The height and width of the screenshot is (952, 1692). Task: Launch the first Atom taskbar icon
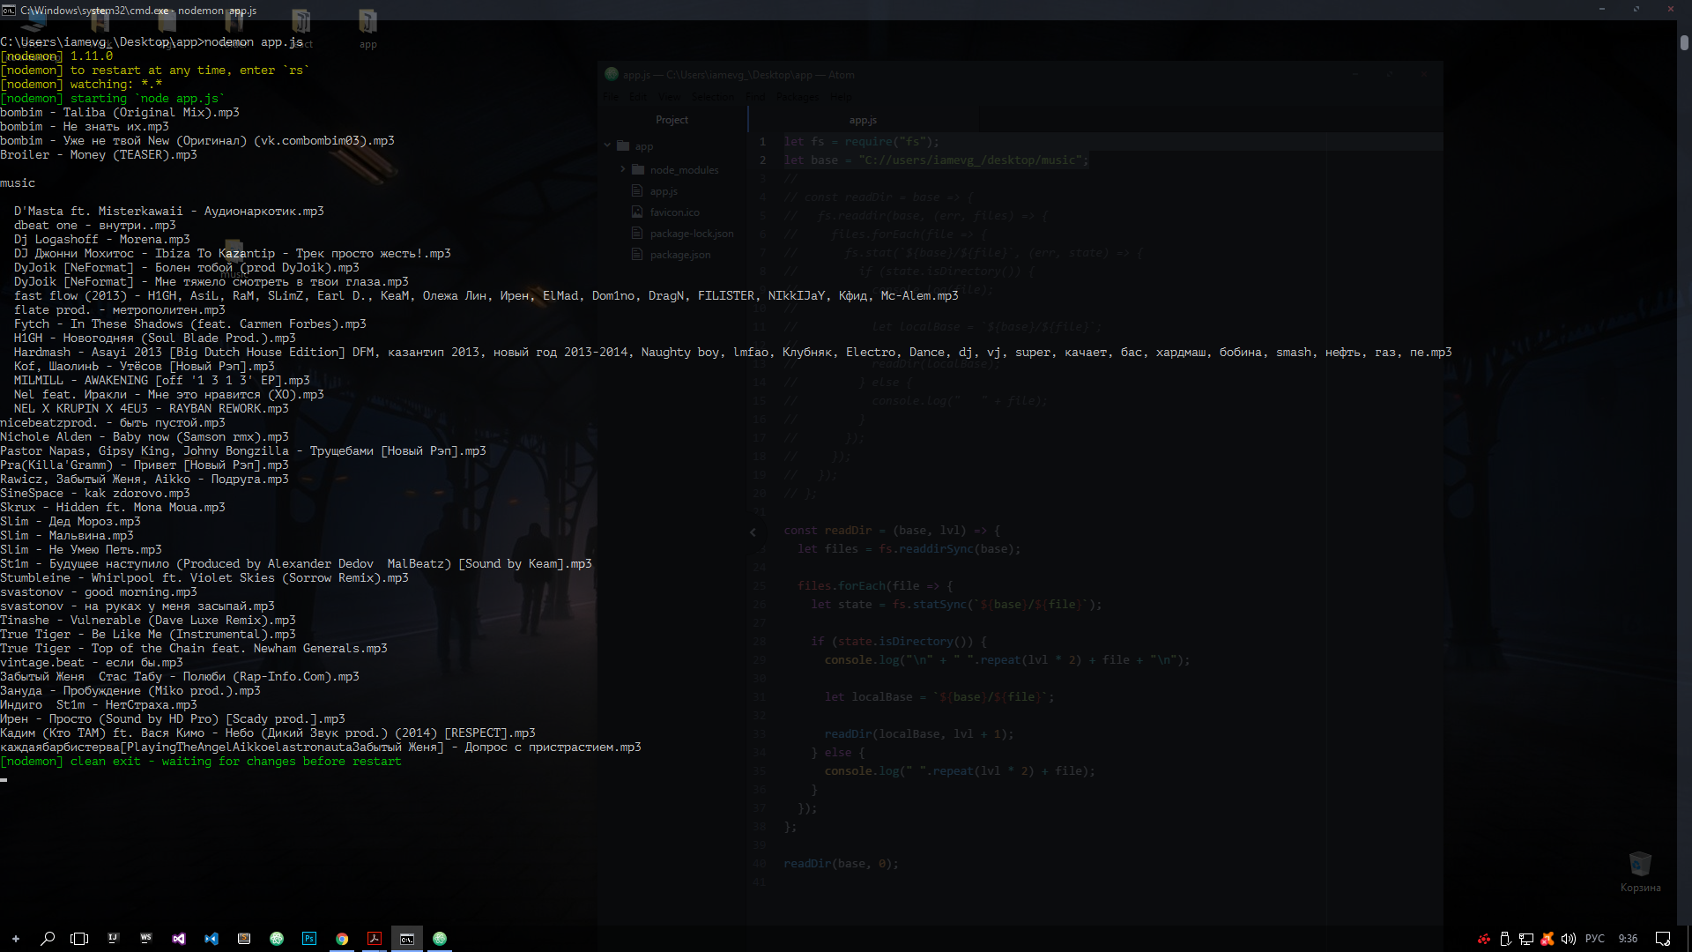(277, 939)
